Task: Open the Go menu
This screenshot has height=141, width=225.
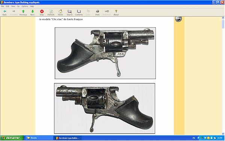Action: click(x=18, y=6)
